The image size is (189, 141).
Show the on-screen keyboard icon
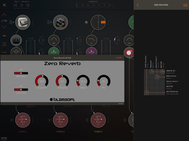[4, 139]
